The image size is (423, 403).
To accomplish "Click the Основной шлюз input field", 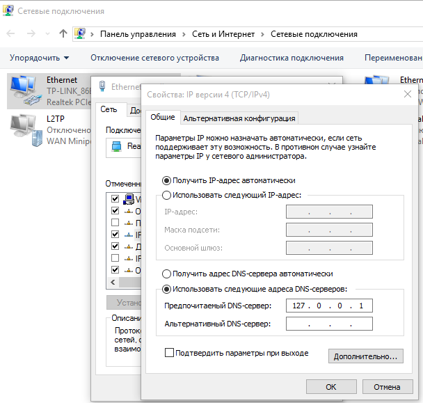I will point(329,248).
